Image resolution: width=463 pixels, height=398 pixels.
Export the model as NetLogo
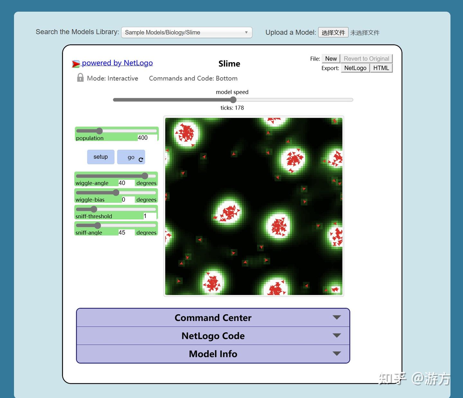tap(355, 68)
